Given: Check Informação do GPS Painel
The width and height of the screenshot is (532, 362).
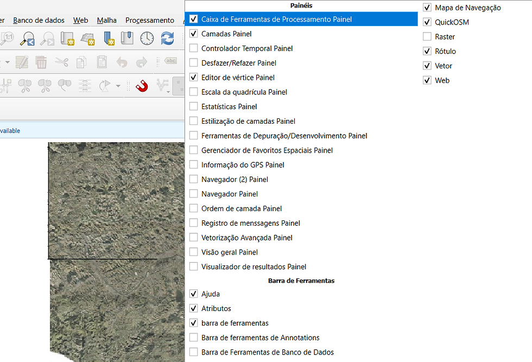Looking at the screenshot, I should 193,165.
